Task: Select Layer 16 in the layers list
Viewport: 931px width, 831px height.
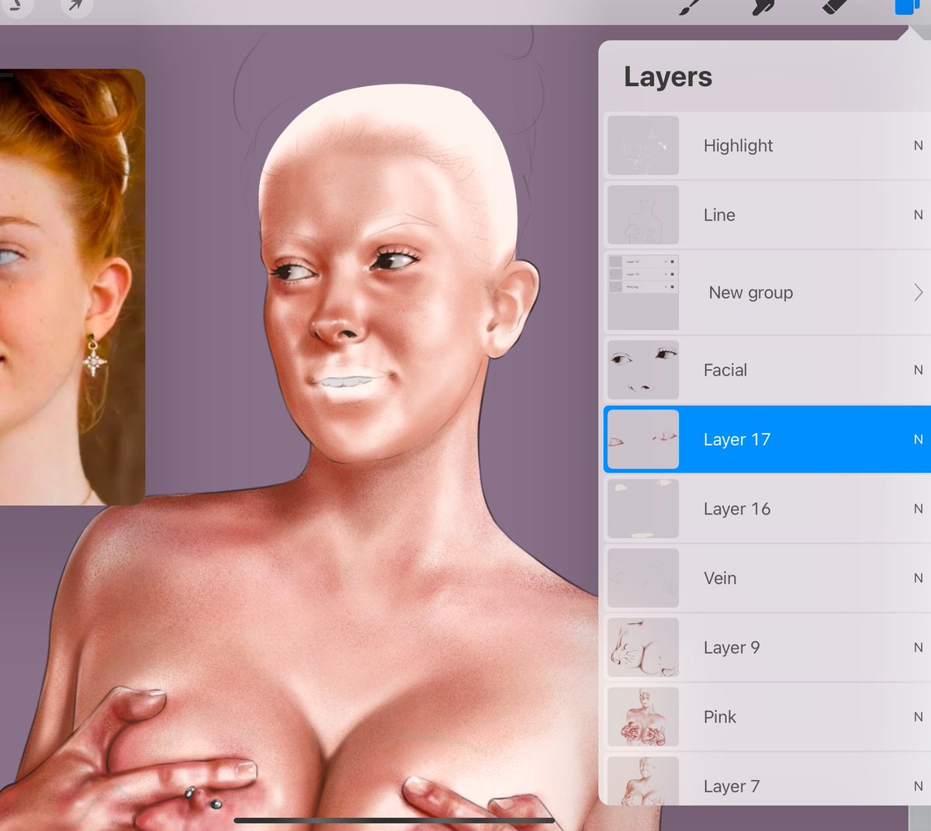Action: pos(776,509)
